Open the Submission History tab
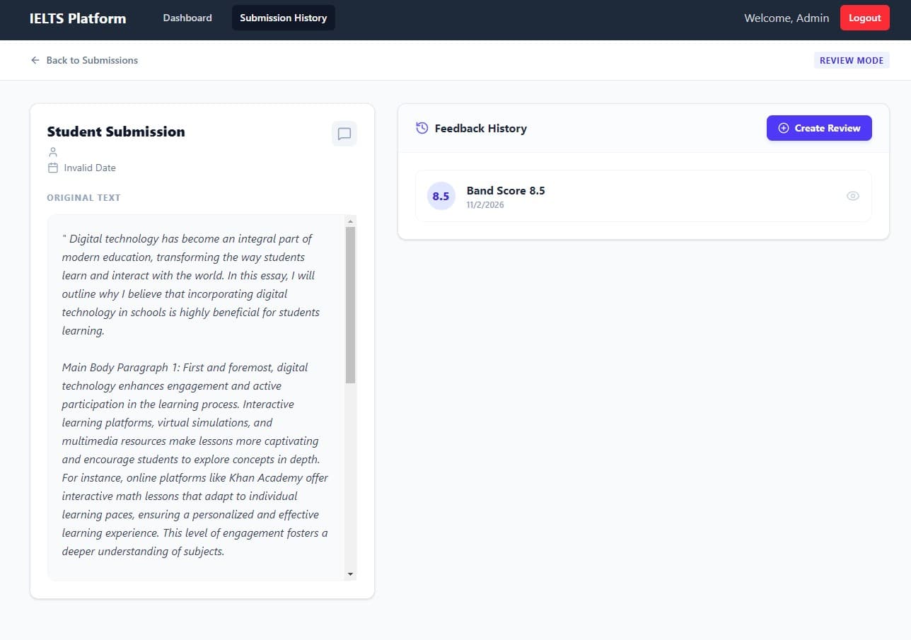The image size is (911, 640). pyautogui.click(x=283, y=18)
